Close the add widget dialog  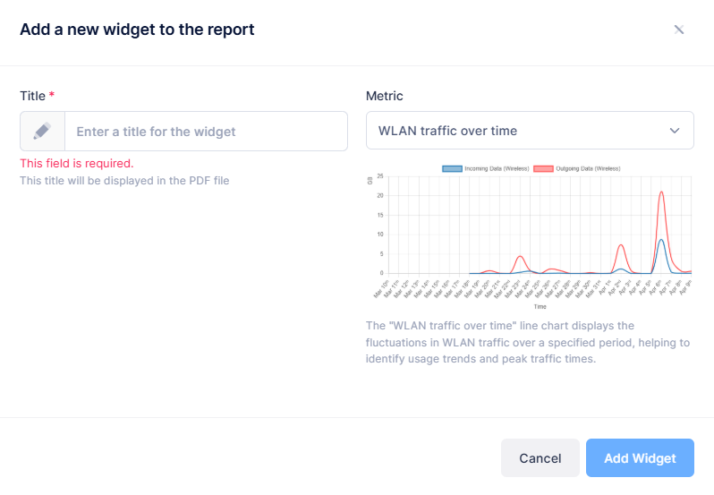click(679, 30)
